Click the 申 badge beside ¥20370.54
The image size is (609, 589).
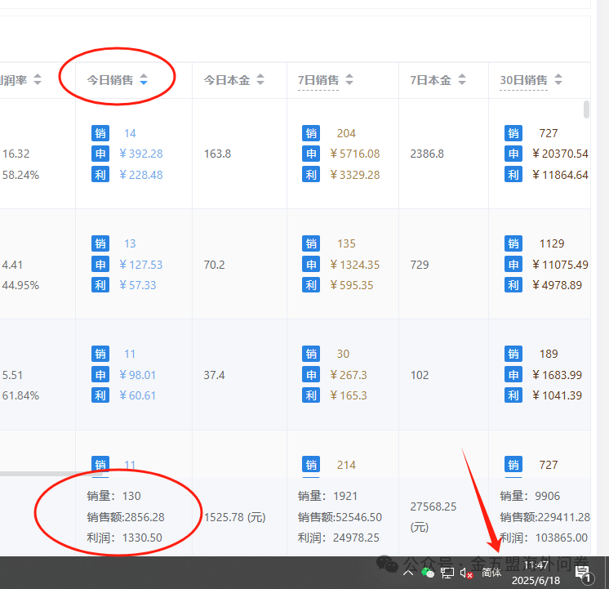tap(513, 154)
